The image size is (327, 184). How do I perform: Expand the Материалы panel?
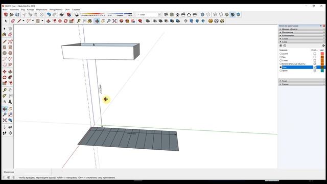[x=301, y=32]
